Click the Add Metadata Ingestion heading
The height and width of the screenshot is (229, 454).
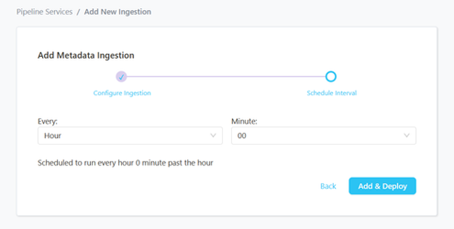coord(86,55)
